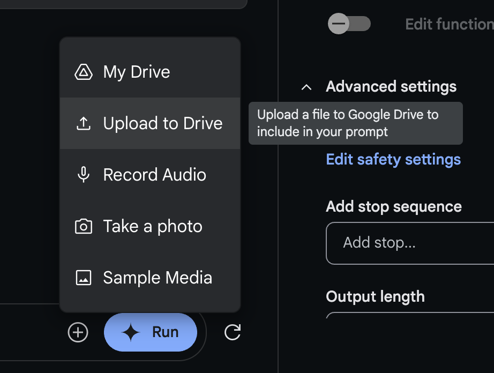Click the image picture icon
494x373 pixels.
click(84, 278)
